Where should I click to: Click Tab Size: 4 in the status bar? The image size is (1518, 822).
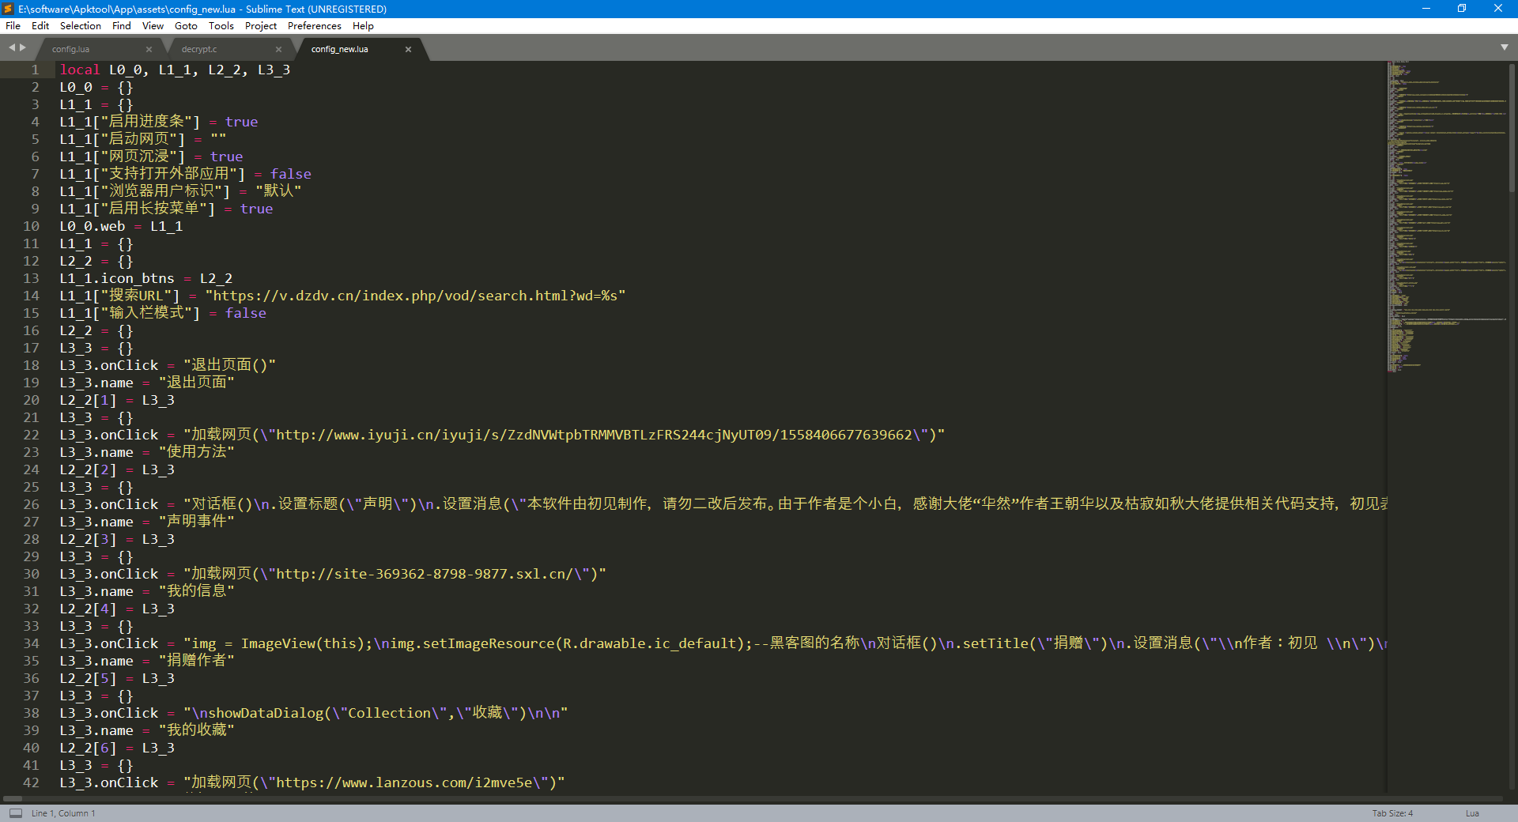[x=1393, y=813]
